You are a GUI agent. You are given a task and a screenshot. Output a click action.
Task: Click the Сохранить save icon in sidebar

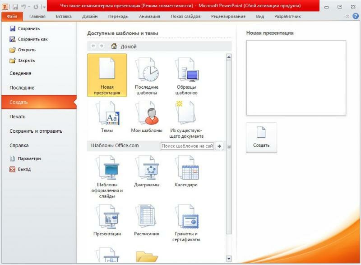pos(13,28)
